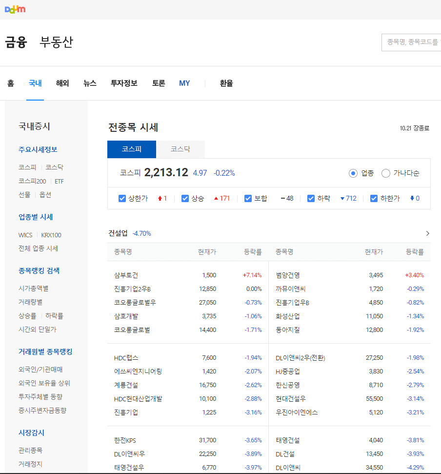
Task: Expand 건설업 sector with the right chevron
Action: (427, 233)
